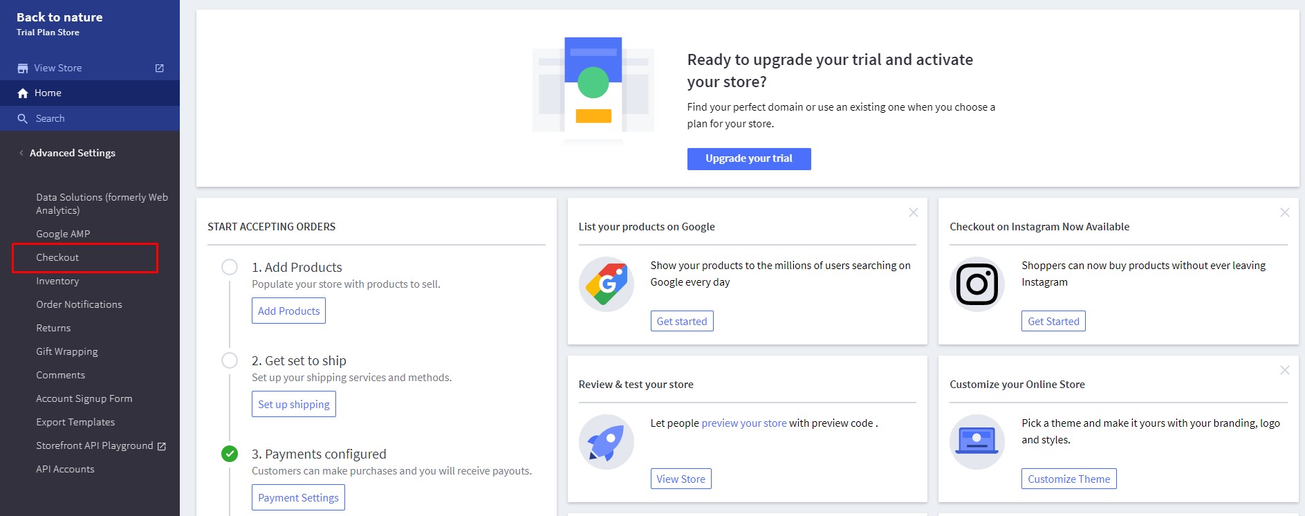Click the Google shopping logo icon
Screen dimensions: 1305x516
tap(607, 284)
